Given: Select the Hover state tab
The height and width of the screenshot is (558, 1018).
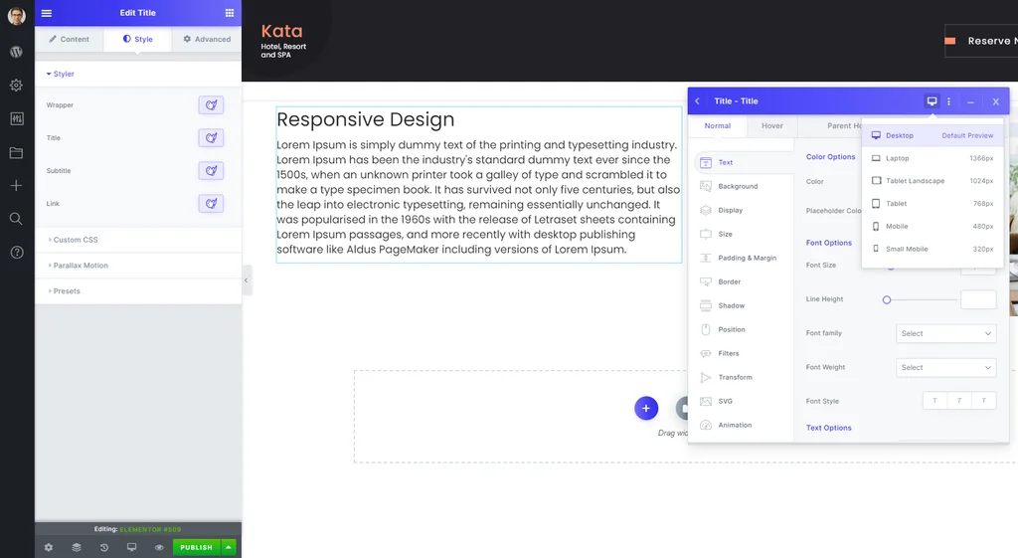Looking at the screenshot, I should click(x=771, y=126).
